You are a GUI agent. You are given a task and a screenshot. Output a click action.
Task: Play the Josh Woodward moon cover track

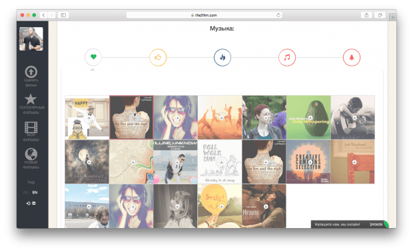[89, 162]
